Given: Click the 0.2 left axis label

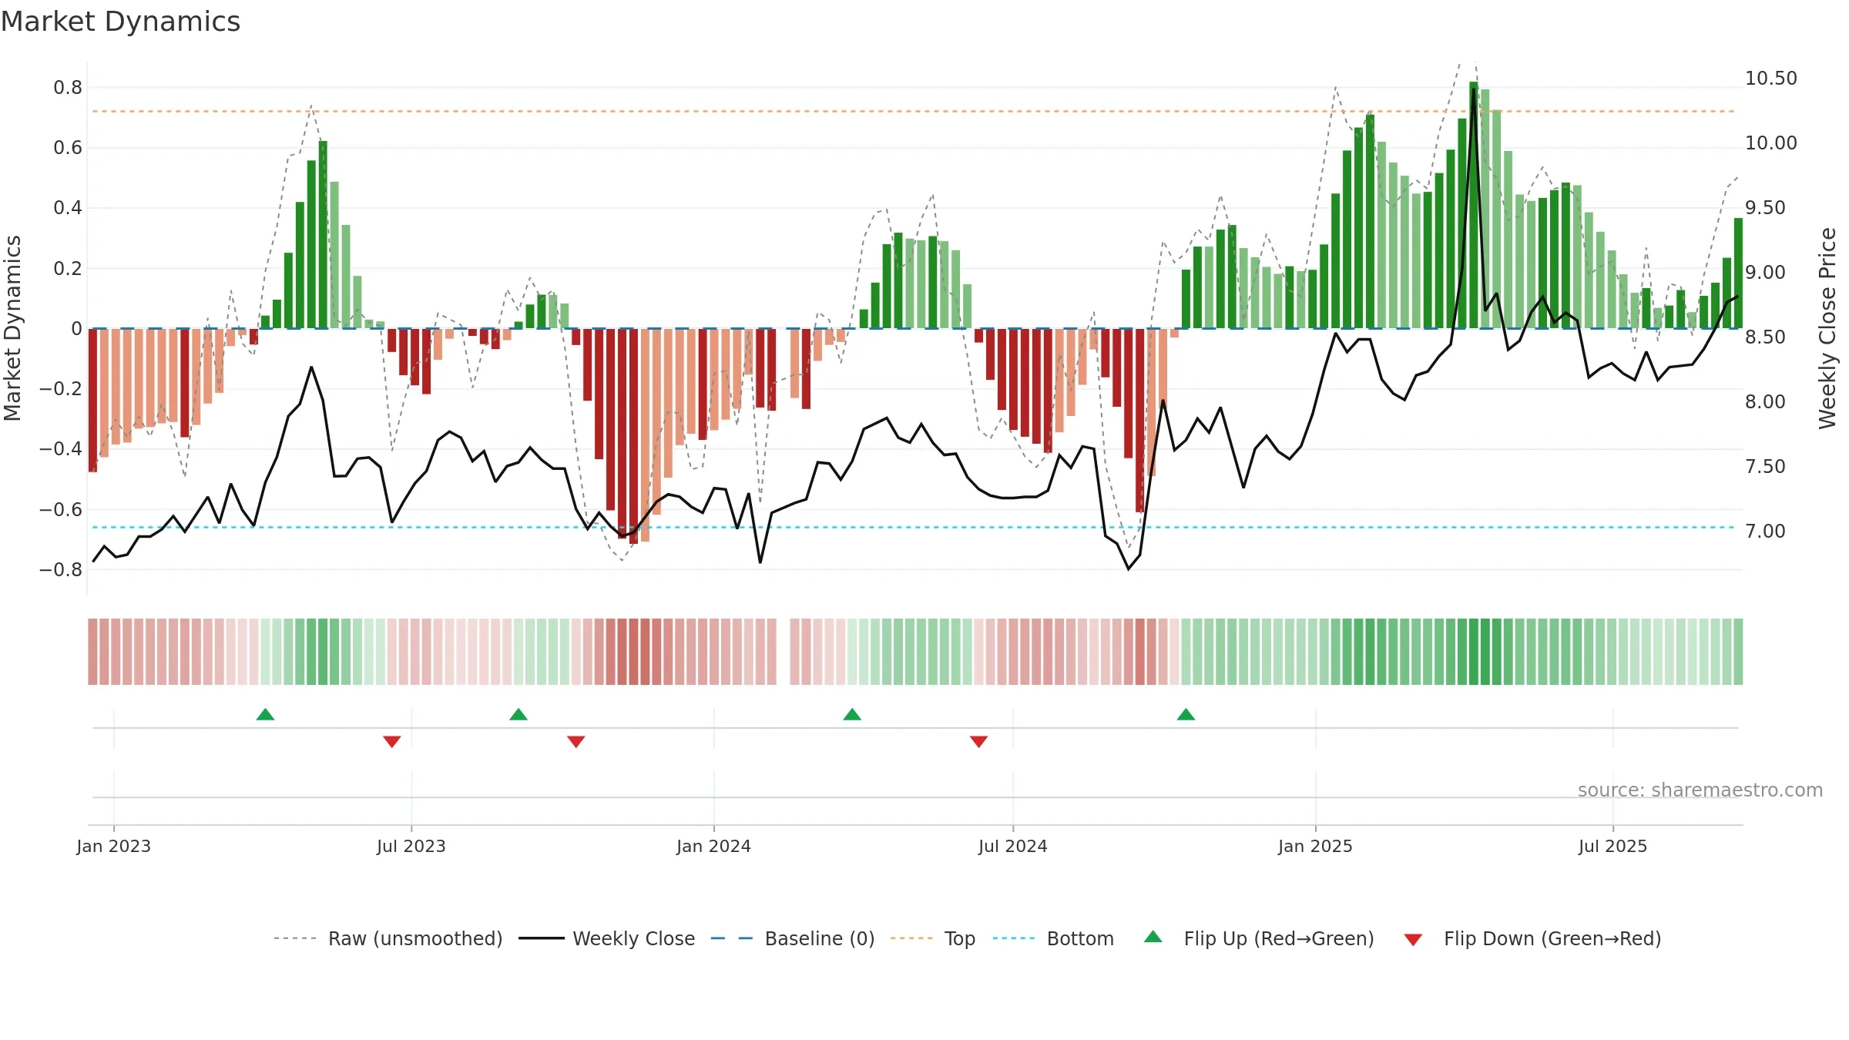Looking at the screenshot, I should pyautogui.click(x=68, y=269).
